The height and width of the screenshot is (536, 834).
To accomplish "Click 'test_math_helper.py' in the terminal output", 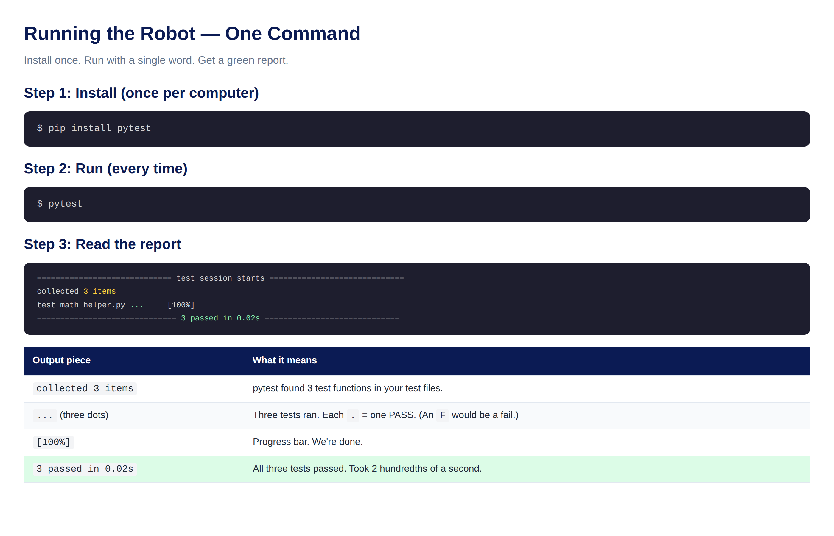I will [81, 305].
